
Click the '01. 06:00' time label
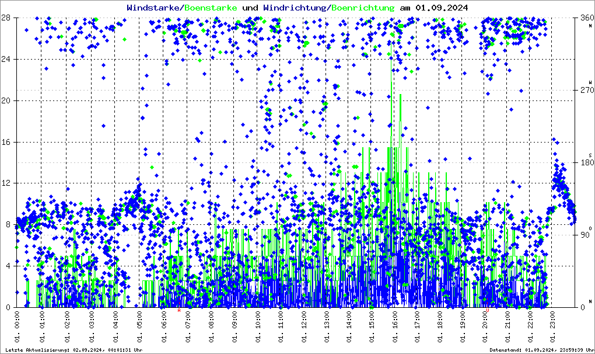pos(164,327)
